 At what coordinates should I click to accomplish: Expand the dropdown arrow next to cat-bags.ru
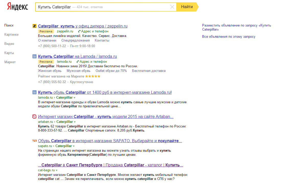[56, 171]
